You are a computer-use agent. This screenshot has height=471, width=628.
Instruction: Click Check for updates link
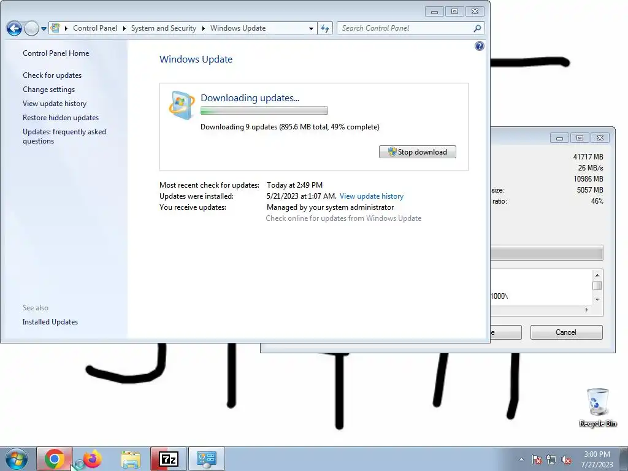(52, 75)
